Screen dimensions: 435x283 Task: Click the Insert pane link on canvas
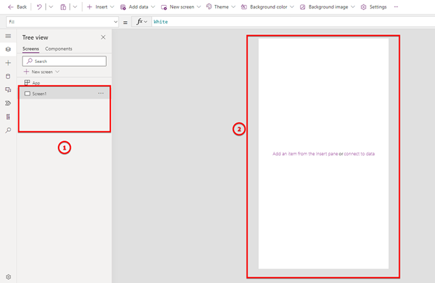tap(305, 154)
